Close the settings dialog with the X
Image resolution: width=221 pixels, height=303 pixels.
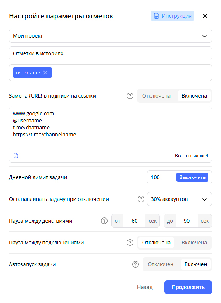[205, 16]
